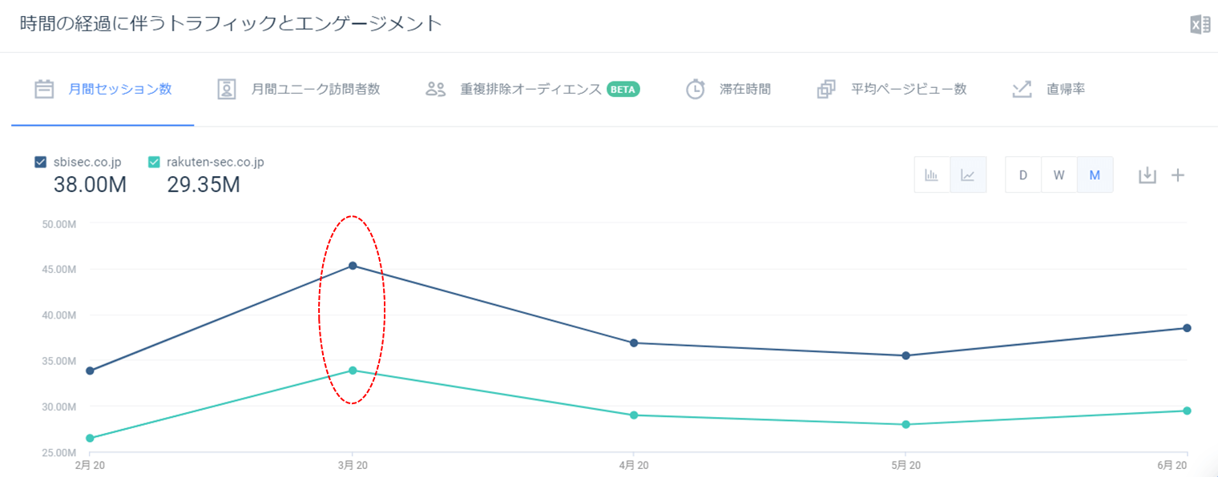Image resolution: width=1218 pixels, height=477 pixels.
Task: Open the 平均ページビュー数 tab
Action: point(909,89)
